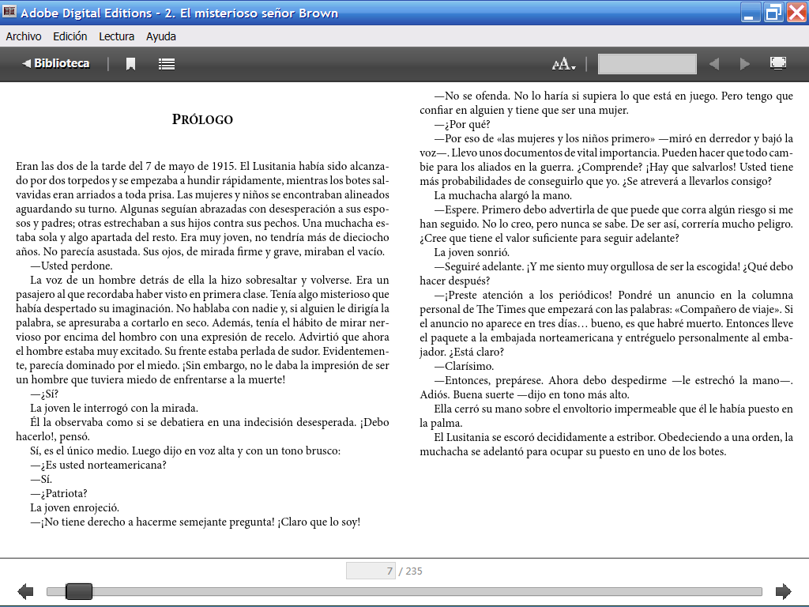Viewport: 809px width, 607px height.
Task: Open the Ayuda menu
Action: click(x=161, y=36)
